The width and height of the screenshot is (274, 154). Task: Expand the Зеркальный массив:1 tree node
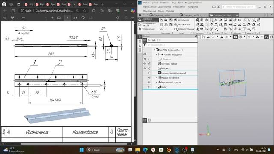pos(156,83)
